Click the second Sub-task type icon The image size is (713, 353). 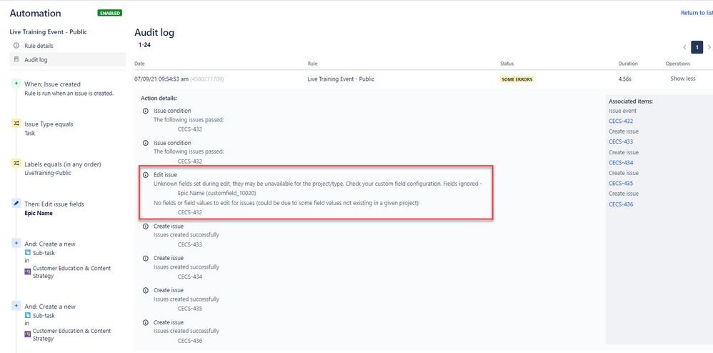tap(27, 316)
